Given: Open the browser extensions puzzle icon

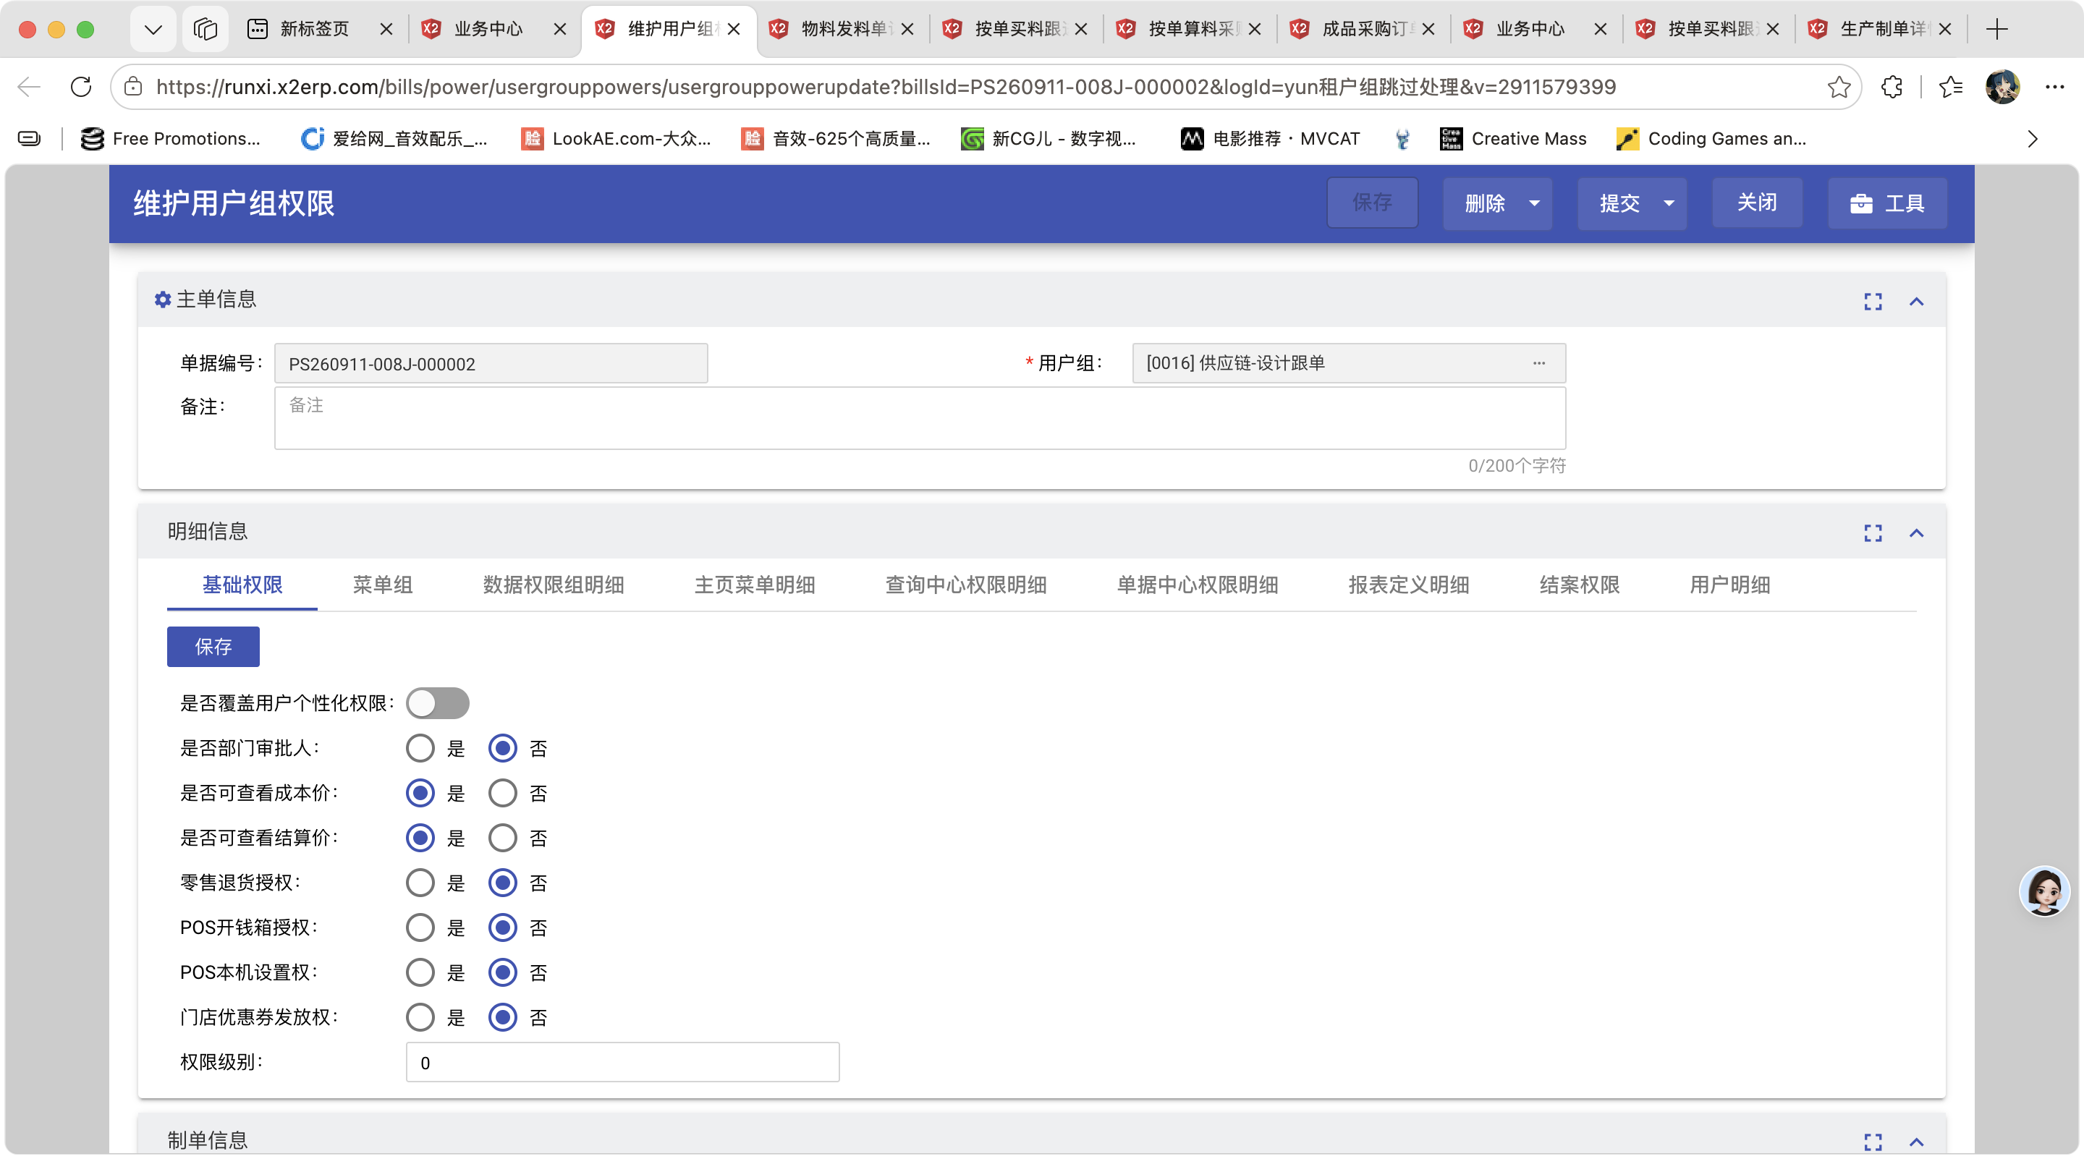Looking at the screenshot, I should [x=1892, y=87].
